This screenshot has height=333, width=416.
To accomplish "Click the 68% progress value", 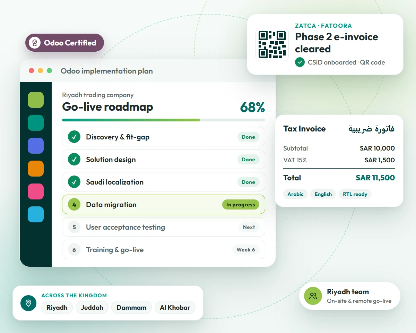I will [x=252, y=107].
